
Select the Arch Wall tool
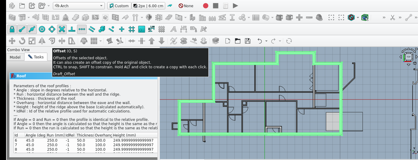click(12, 17)
